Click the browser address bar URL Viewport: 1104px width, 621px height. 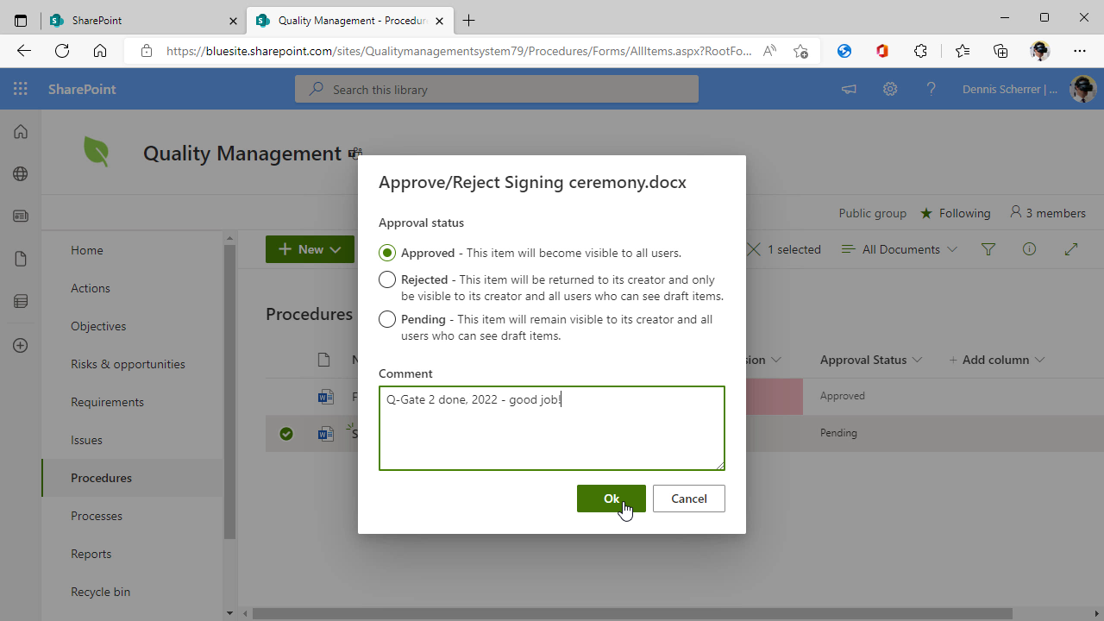459,51
